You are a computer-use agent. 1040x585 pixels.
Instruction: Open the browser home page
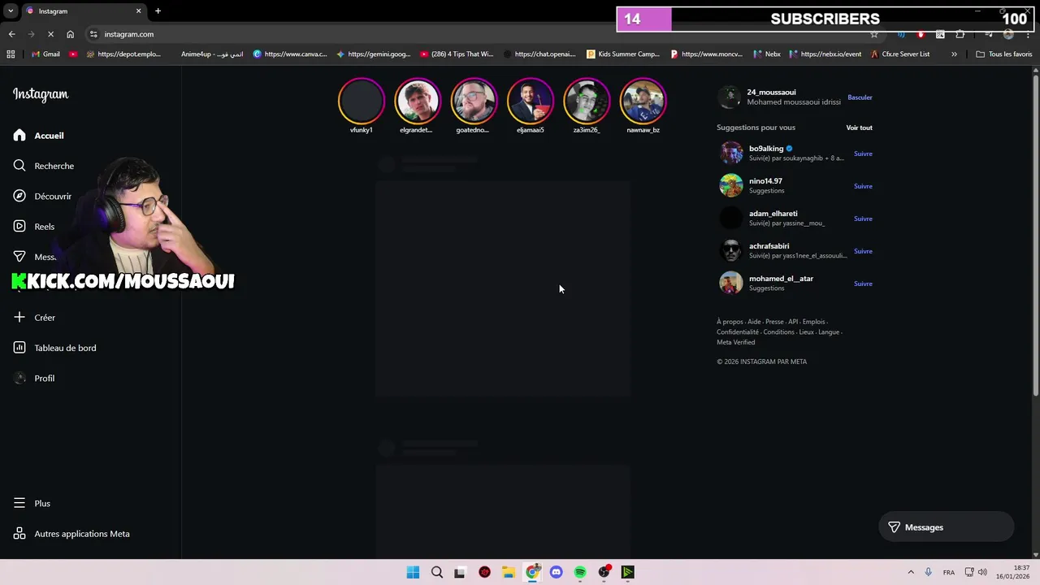(70, 34)
